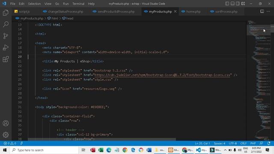Open the Windows action center notifications

267,150
